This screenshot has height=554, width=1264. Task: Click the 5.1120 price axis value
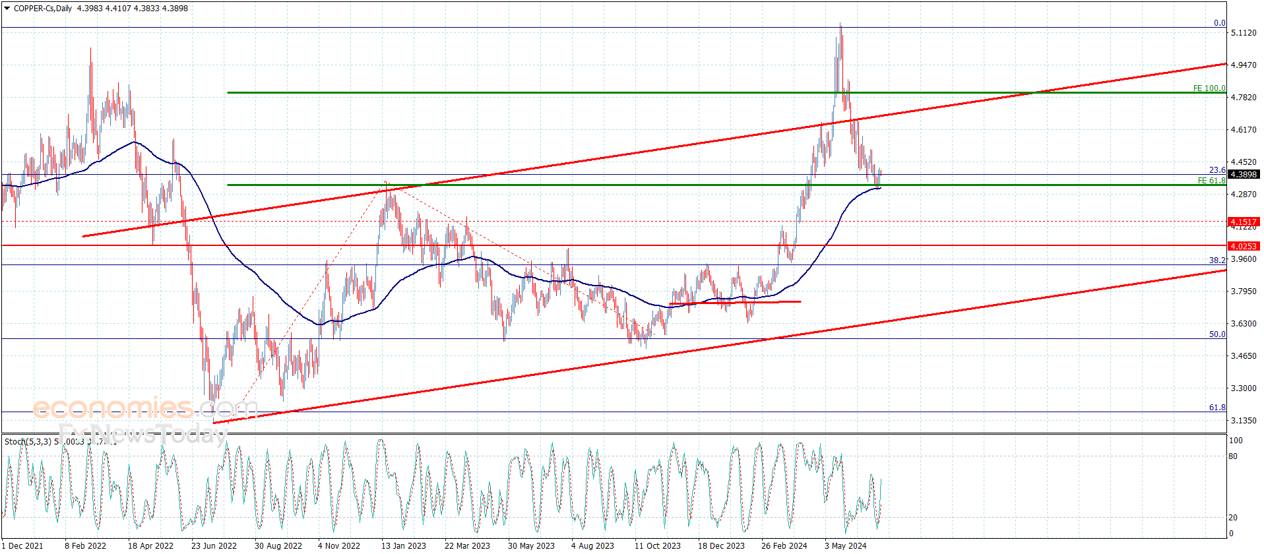[1244, 33]
